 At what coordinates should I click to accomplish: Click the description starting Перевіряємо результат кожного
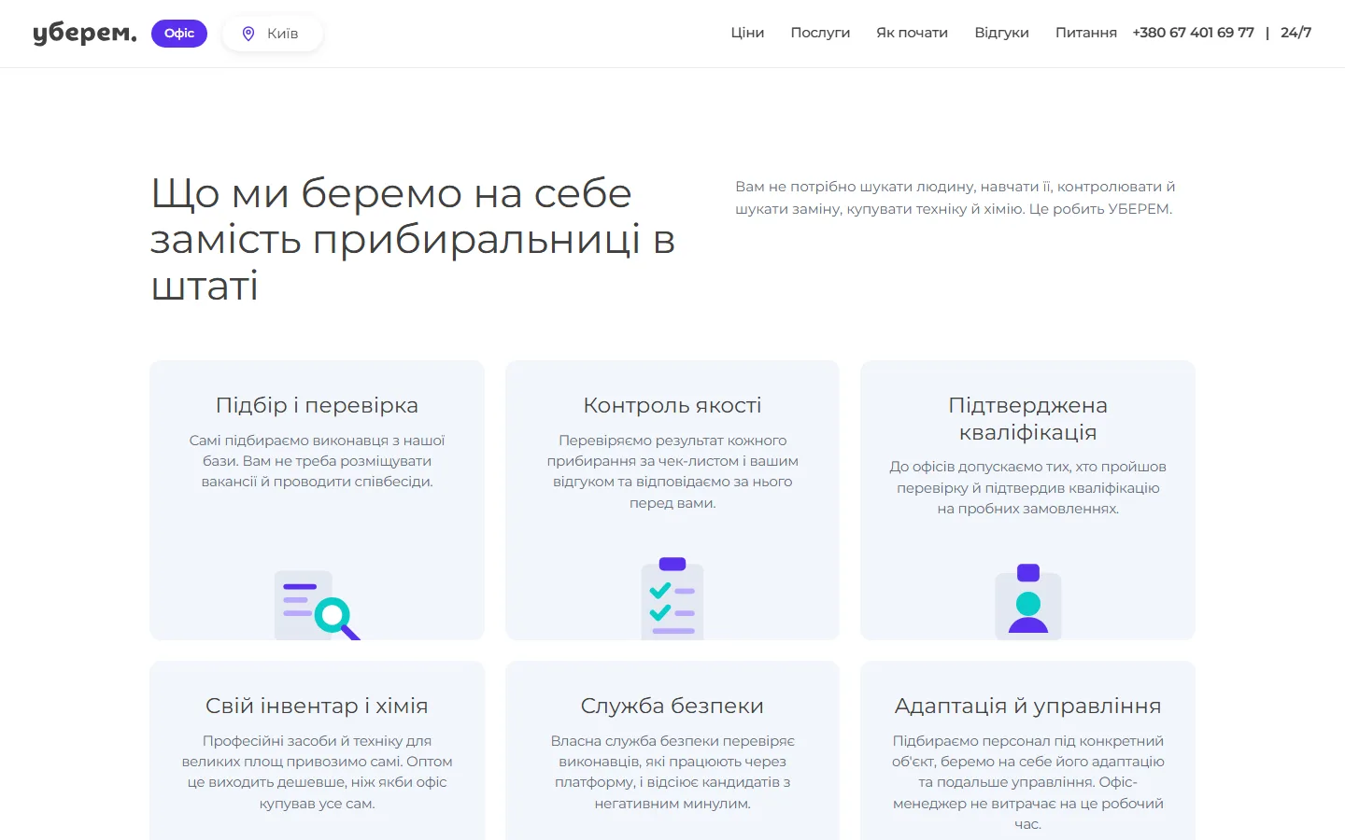tap(672, 471)
